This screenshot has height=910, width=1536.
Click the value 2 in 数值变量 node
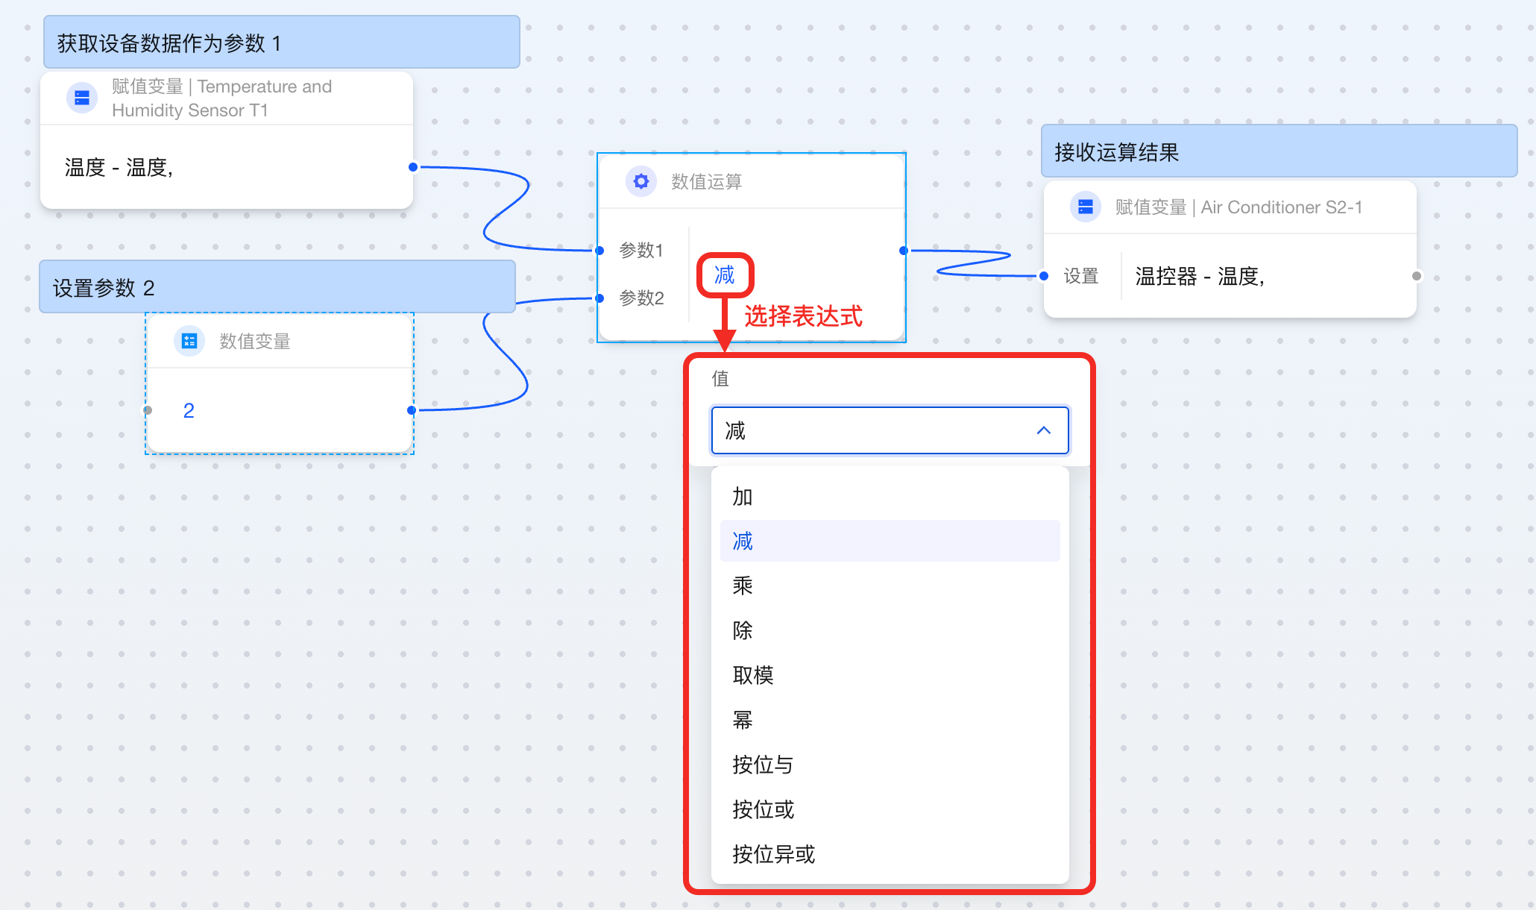click(189, 410)
